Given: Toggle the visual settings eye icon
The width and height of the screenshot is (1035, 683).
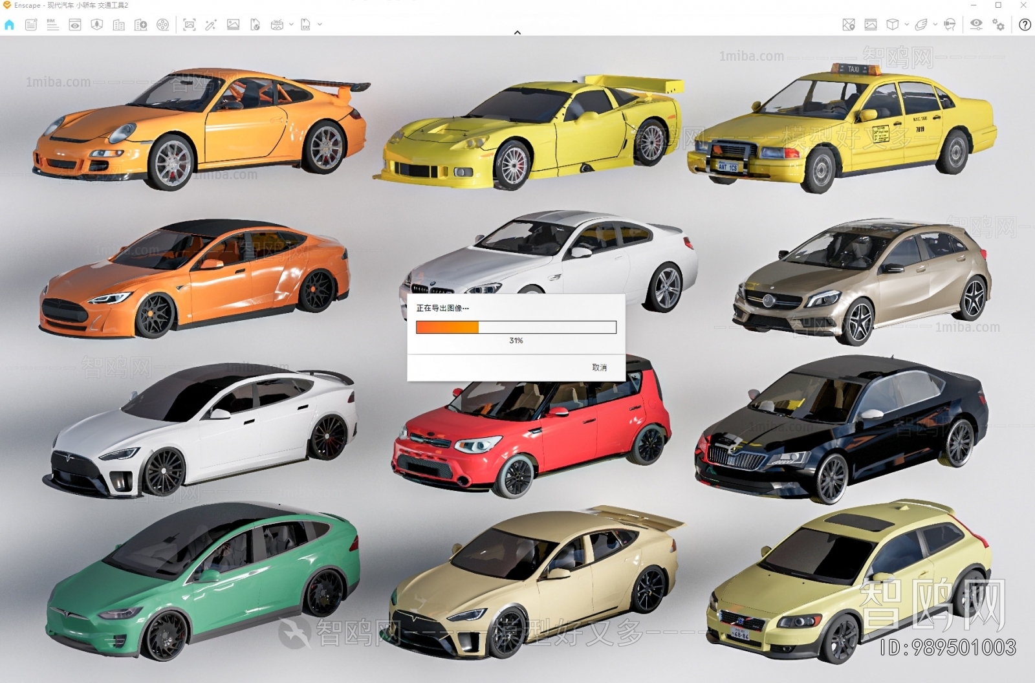Looking at the screenshot, I should [976, 25].
